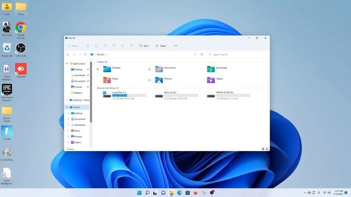Collapse the Devices and drives group
351x197 pixels.
(95, 88)
